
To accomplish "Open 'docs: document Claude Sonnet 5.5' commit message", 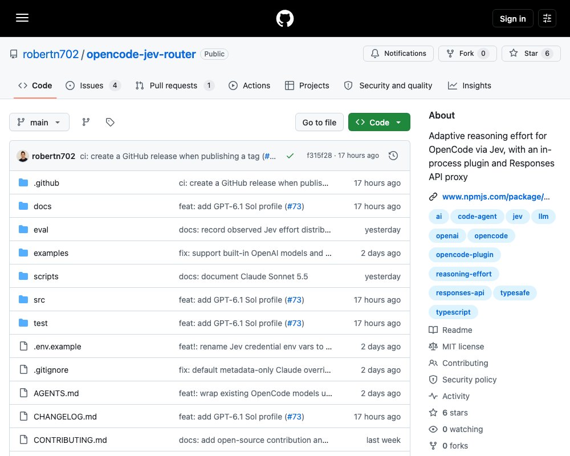I will [x=243, y=276].
